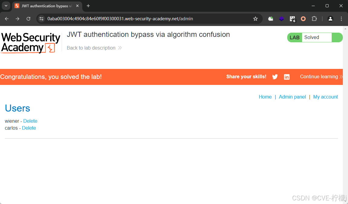Image resolution: width=348 pixels, height=204 pixels.
Task: Open the green camera extension icon
Action: click(271, 19)
